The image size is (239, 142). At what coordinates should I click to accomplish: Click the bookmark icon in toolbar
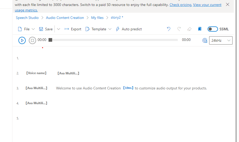tap(200, 29)
